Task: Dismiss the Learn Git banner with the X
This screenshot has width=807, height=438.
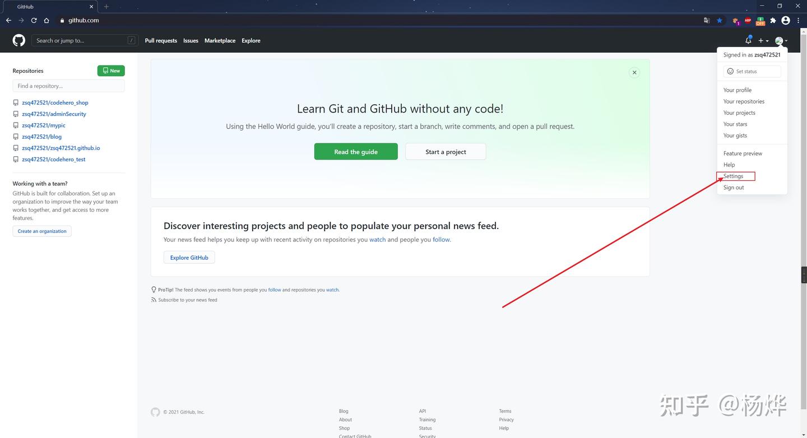Action: (x=634, y=72)
